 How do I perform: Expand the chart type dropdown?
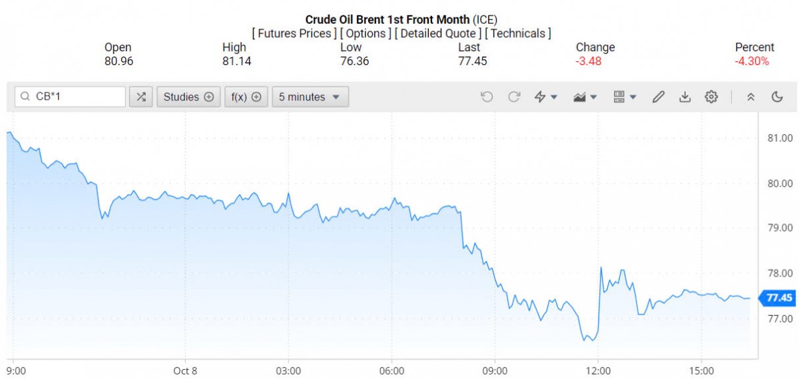[585, 97]
